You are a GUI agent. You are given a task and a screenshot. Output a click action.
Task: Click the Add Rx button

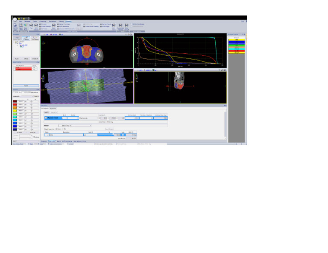pyautogui.click(x=47, y=112)
